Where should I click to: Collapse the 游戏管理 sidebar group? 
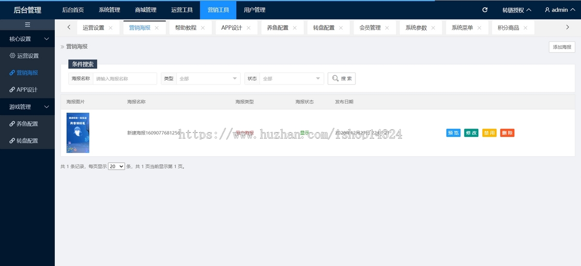click(27, 107)
